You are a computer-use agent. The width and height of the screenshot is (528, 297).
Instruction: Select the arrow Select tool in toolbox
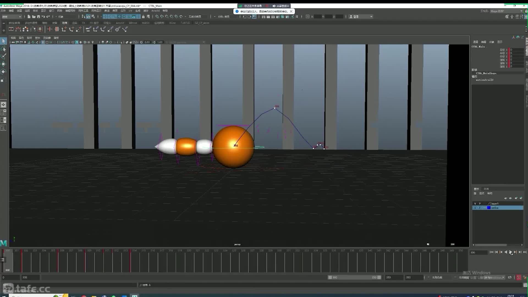(x=4, y=41)
